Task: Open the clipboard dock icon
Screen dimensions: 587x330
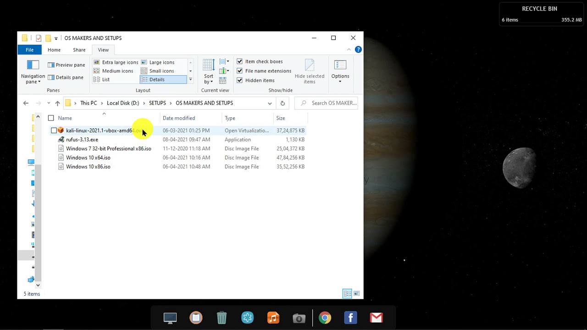Action: point(196,318)
